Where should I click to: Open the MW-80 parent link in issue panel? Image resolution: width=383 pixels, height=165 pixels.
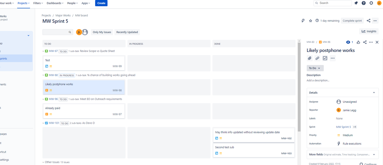coord(310,42)
